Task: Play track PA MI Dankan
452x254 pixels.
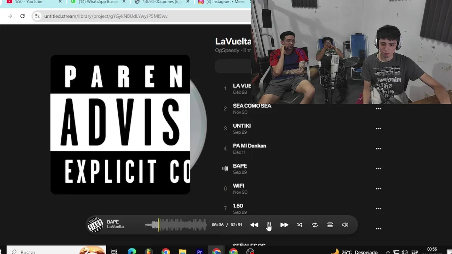Action: 250,146
